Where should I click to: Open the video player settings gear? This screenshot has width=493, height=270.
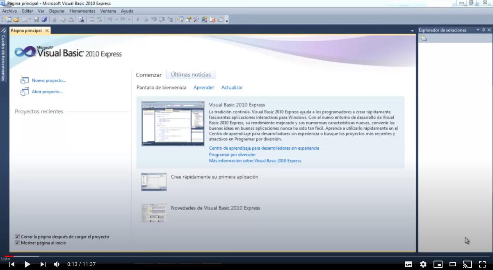pyautogui.click(x=423, y=264)
